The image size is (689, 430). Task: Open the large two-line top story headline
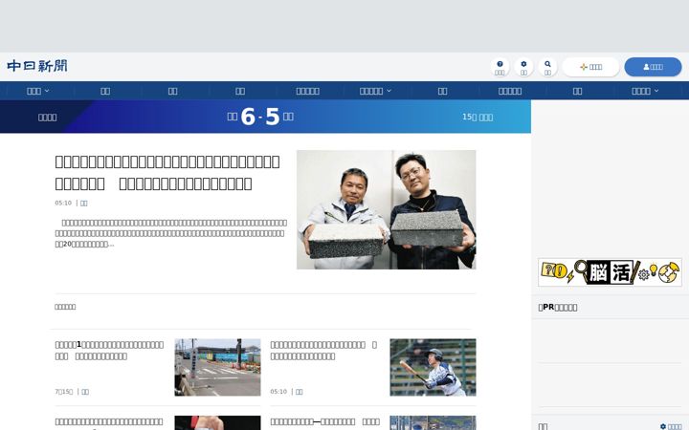[x=167, y=172]
